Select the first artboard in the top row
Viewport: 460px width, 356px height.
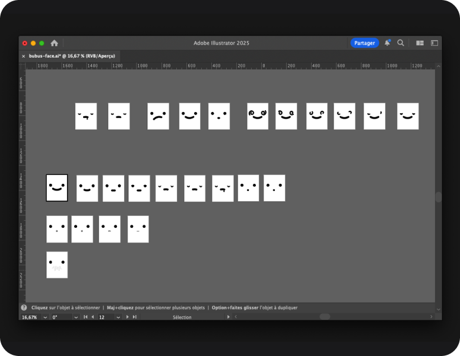[86, 116]
